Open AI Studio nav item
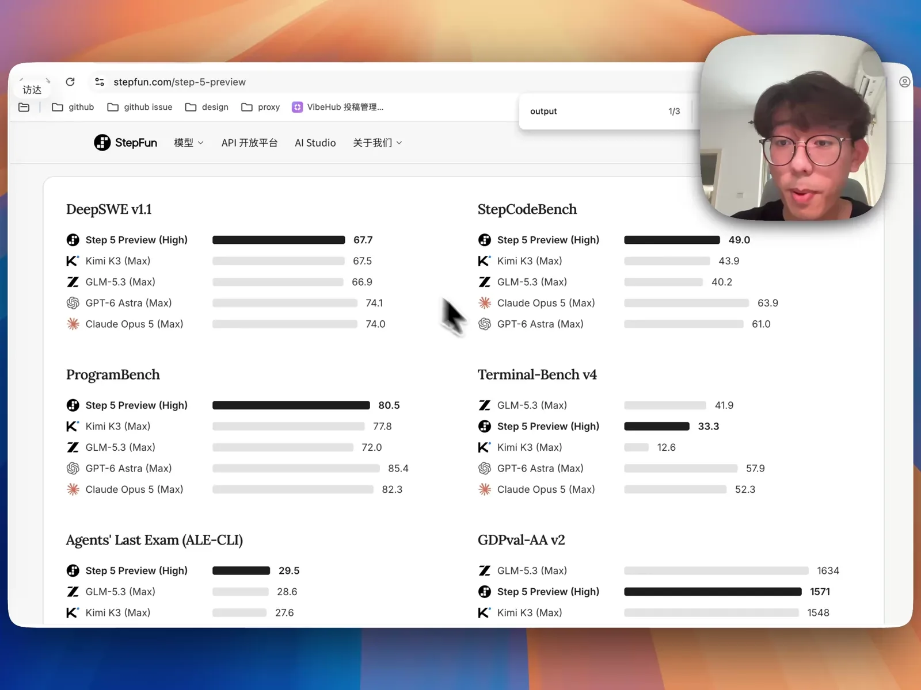The image size is (921, 690). pyautogui.click(x=315, y=143)
